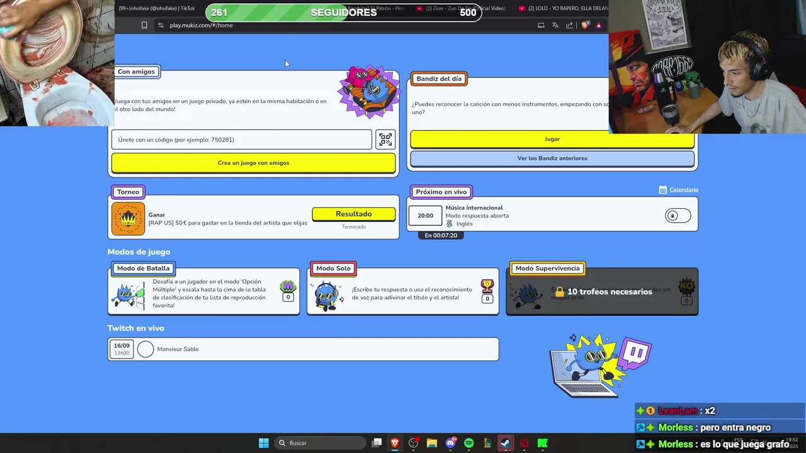Open OBS Studio from the taskbar
The height and width of the screenshot is (453, 806).
tap(413, 443)
